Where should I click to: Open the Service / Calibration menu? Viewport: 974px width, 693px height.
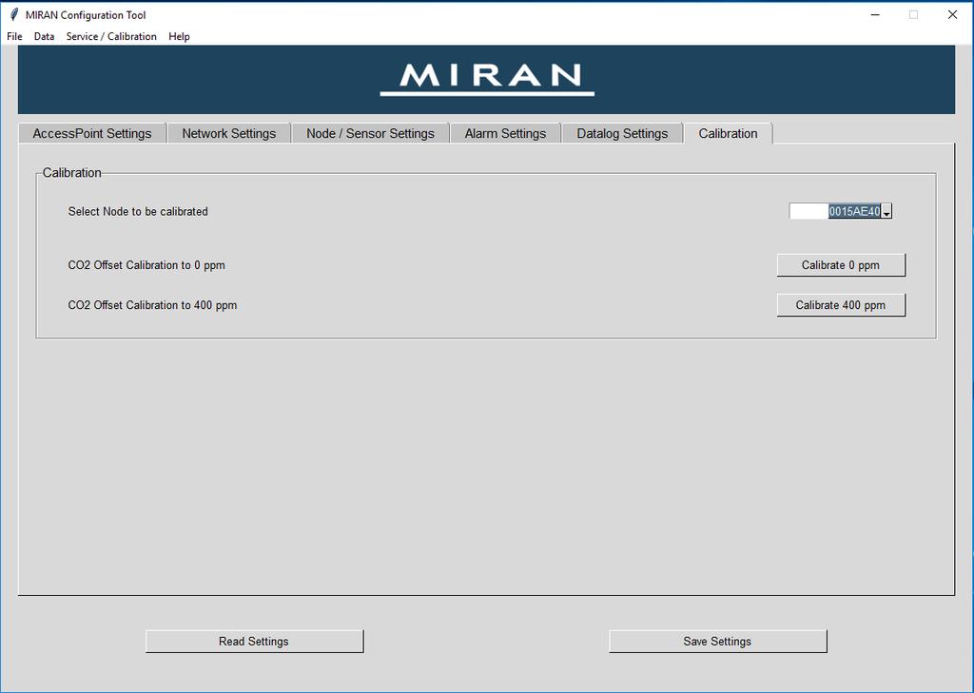click(x=111, y=37)
